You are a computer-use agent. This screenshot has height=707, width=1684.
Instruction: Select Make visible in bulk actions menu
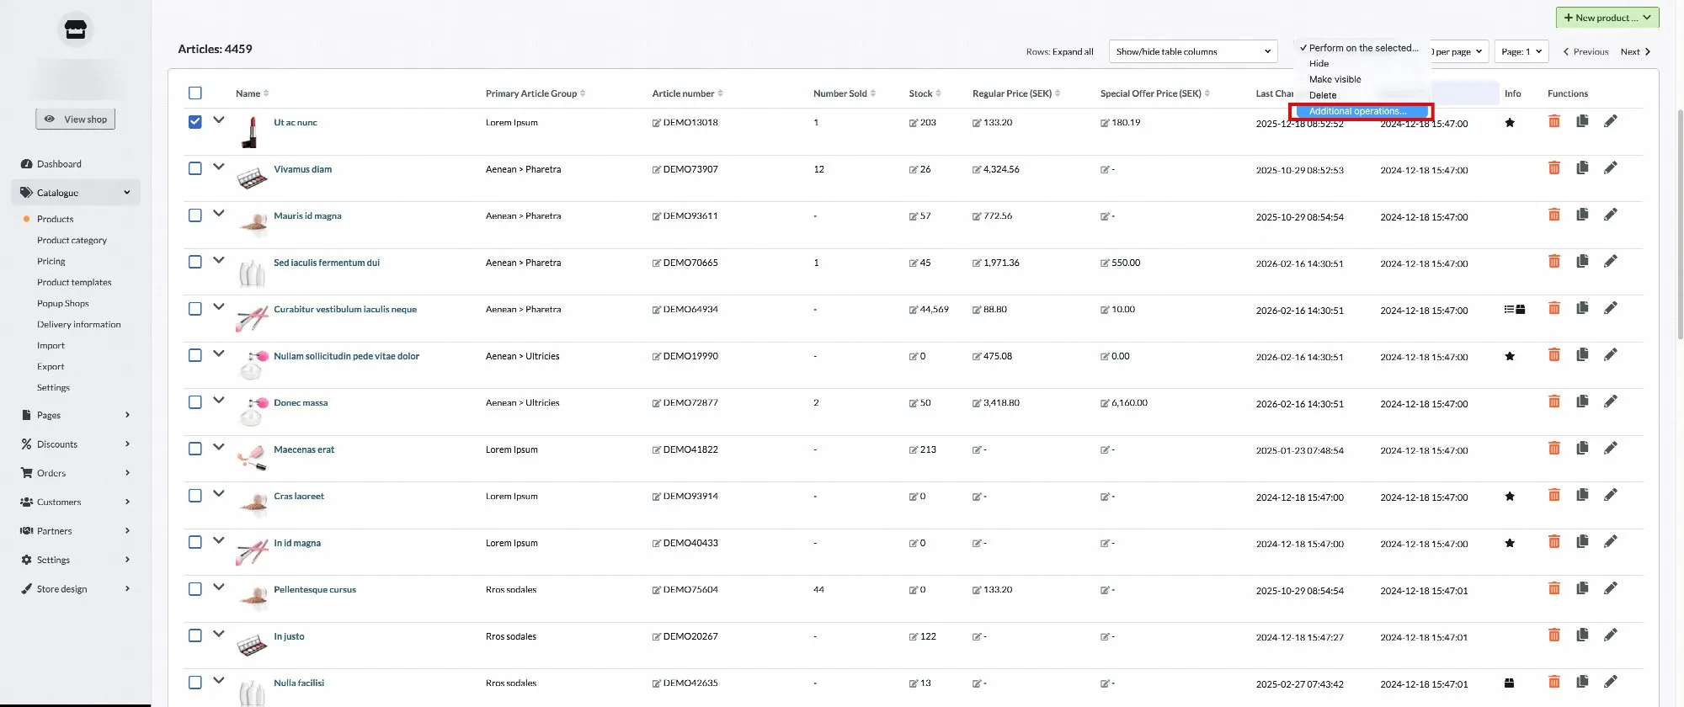(x=1335, y=79)
